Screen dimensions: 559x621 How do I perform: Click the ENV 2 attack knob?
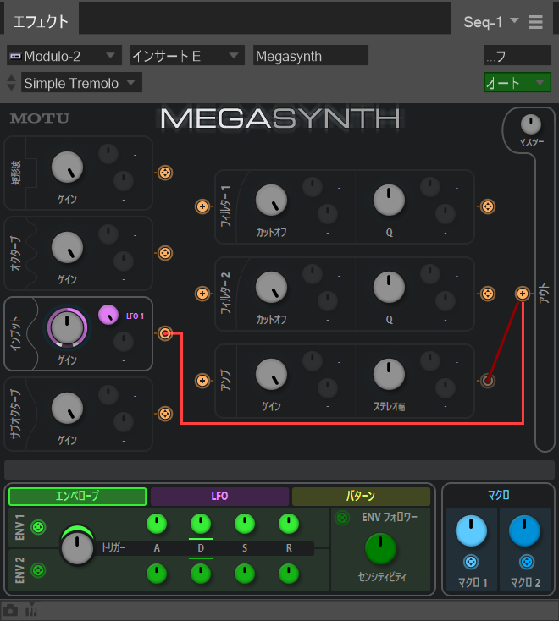[157, 574]
